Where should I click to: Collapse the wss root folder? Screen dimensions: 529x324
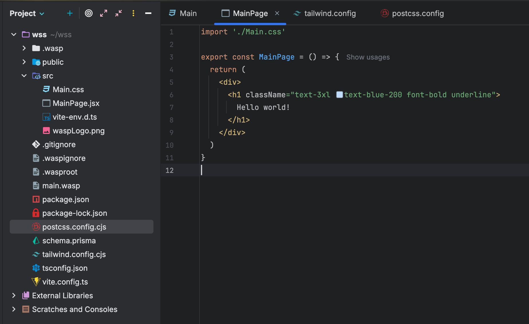(x=14, y=35)
